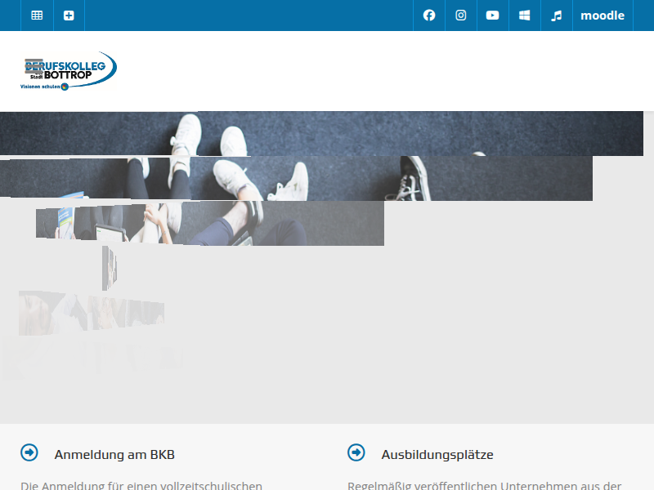Click the top hero image strip with white sneakers
Viewport: 654px width, 490px height.
point(327,133)
